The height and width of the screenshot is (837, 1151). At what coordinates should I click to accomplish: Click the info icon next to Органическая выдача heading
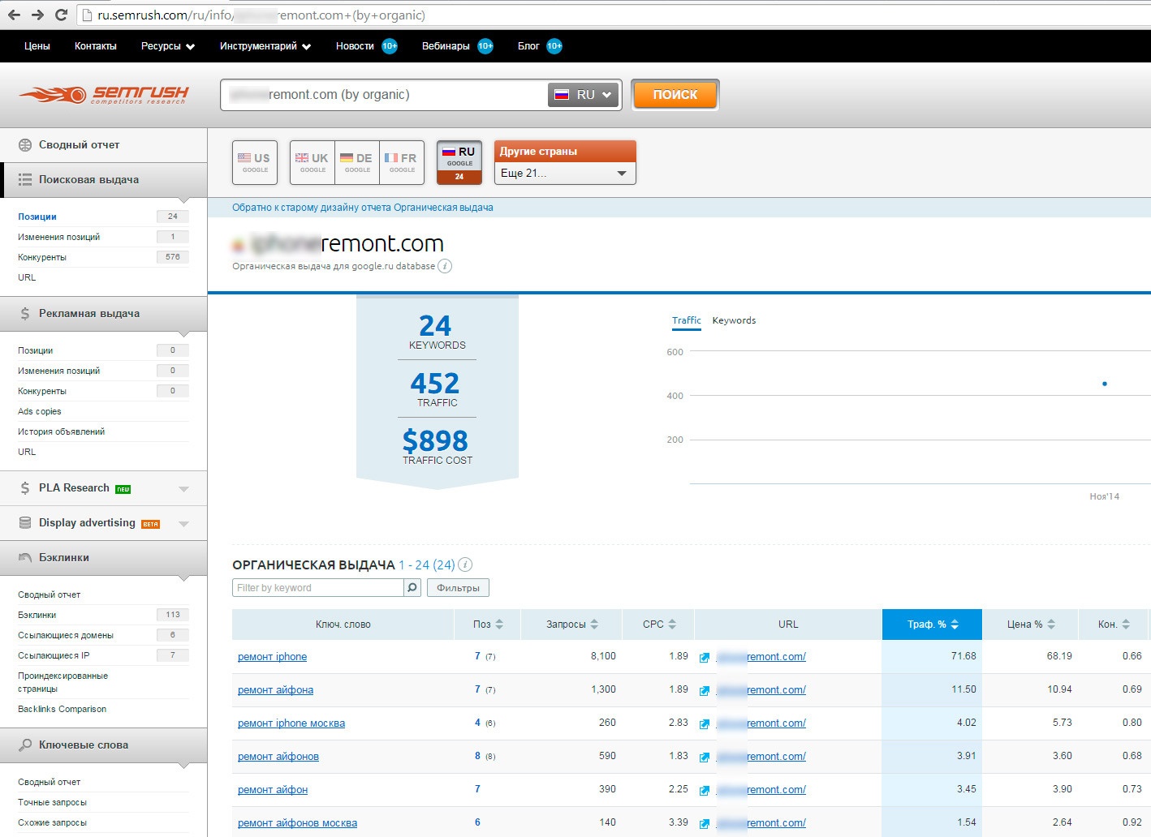pyautogui.click(x=465, y=564)
